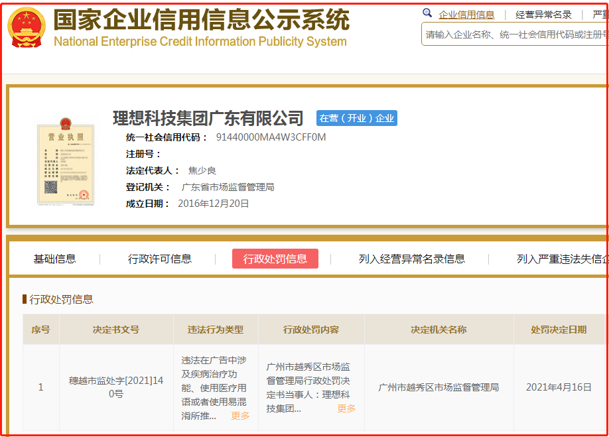
Task: Click the 决定书文号 column header
Action: (116, 330)
